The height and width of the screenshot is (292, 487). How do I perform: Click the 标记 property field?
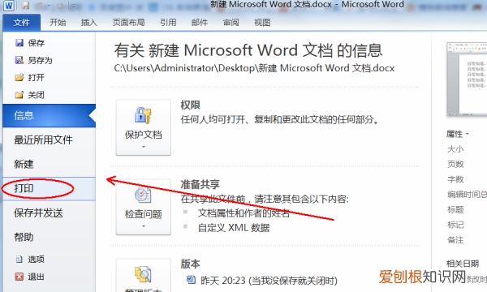tap(455, 225)
